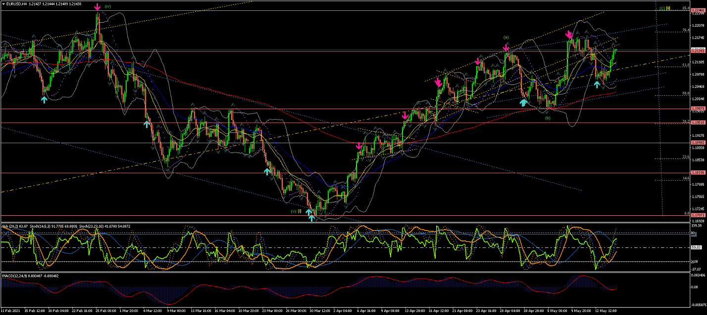The width and height of the screenshot is (707, 315).
Task: Select the 85.4 Fibonacci level label
Action: (686, 8)
